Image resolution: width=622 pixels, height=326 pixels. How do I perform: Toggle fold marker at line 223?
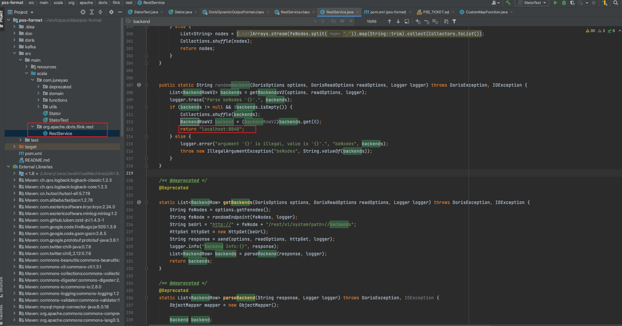tap(146, 202)
